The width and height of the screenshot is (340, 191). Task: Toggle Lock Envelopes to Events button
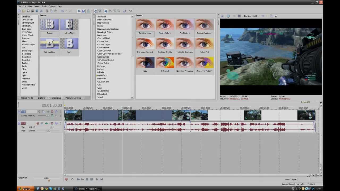(95, 11)
